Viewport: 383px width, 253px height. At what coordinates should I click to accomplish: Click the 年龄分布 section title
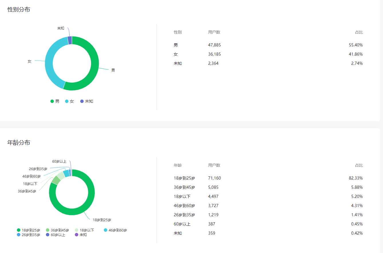[x=19, y=143]
